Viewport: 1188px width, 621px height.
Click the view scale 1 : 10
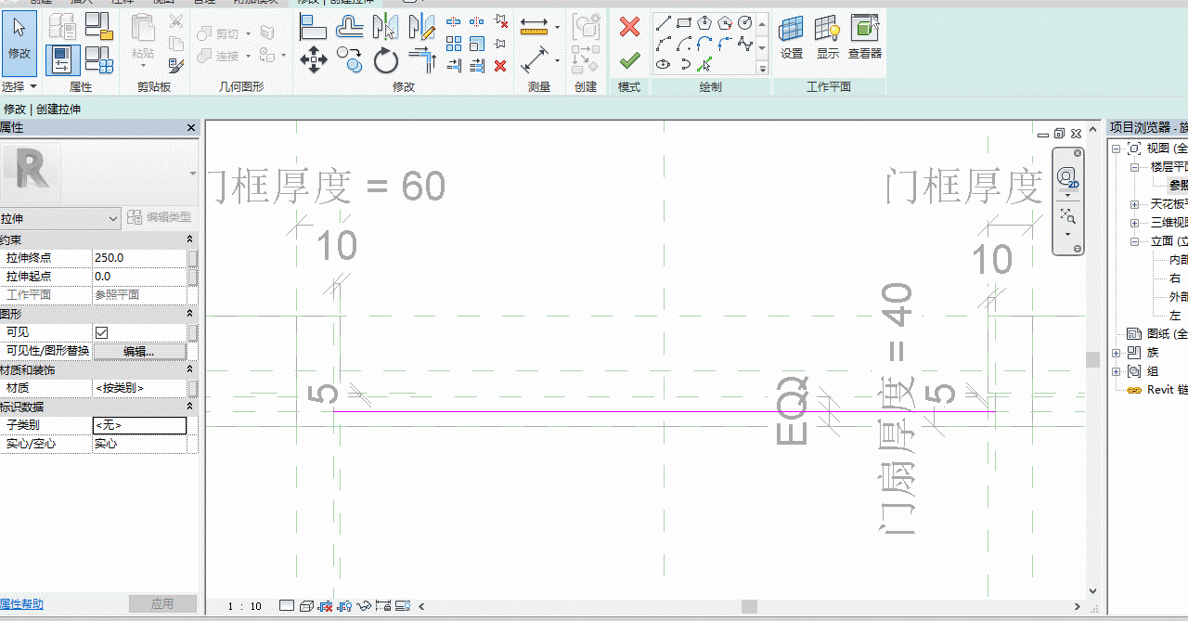245,606
